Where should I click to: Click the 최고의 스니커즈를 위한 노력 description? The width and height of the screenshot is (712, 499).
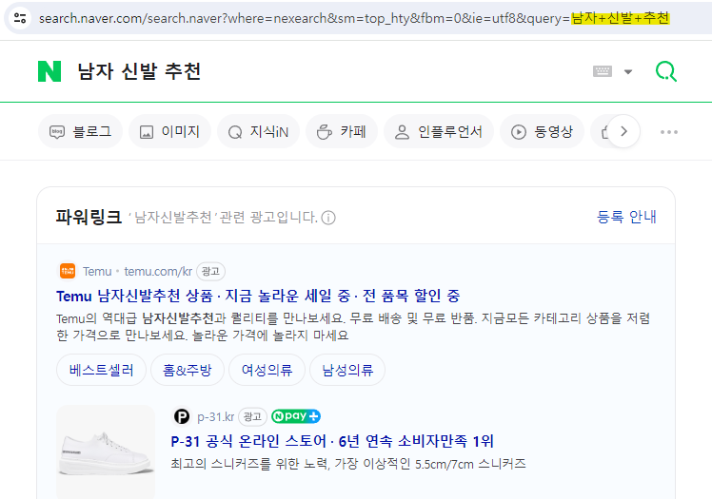pos(347,464)
